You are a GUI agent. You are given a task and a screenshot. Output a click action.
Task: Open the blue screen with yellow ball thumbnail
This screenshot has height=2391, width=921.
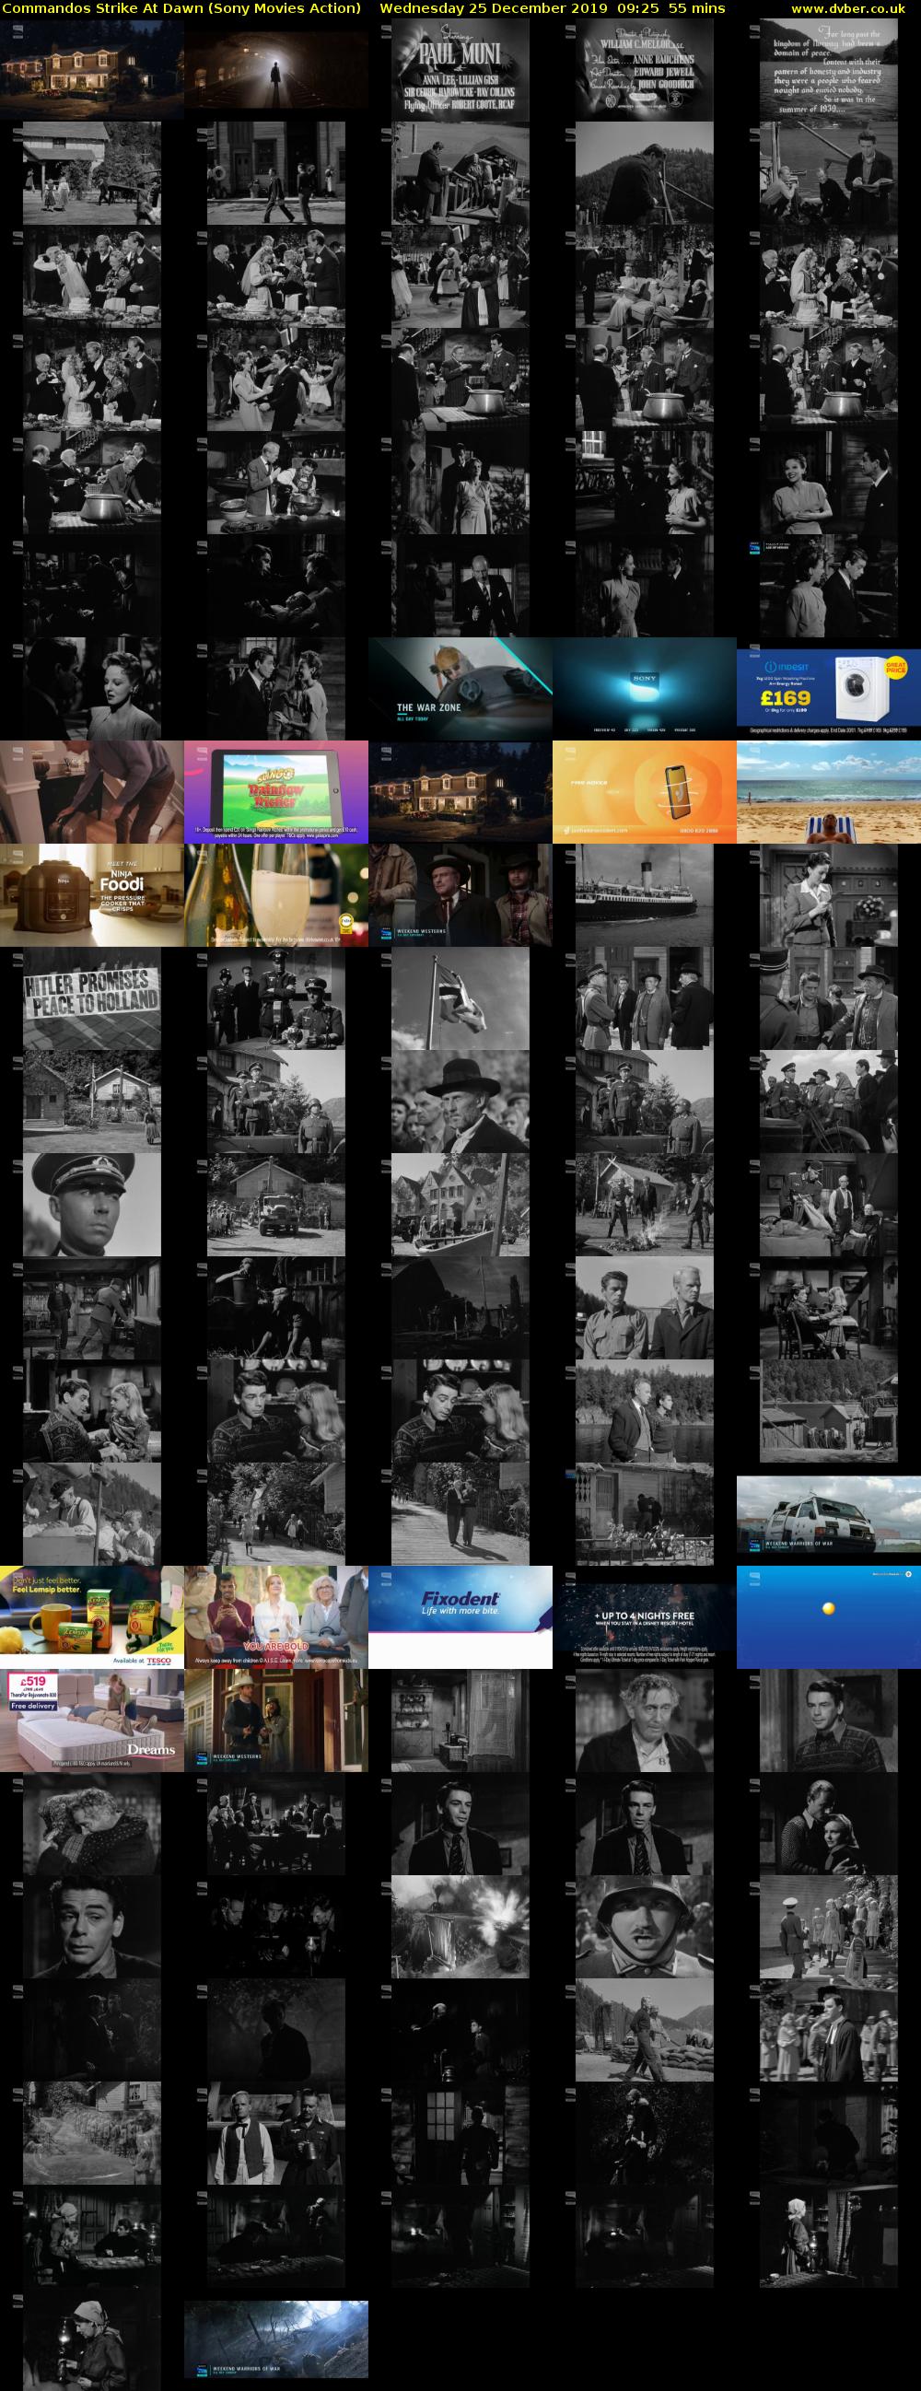[x=829, y=1617]
